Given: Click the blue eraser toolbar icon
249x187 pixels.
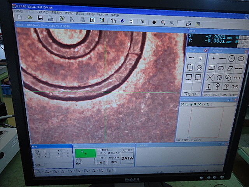Looking at the screenshot, I should tap(123, 21).
